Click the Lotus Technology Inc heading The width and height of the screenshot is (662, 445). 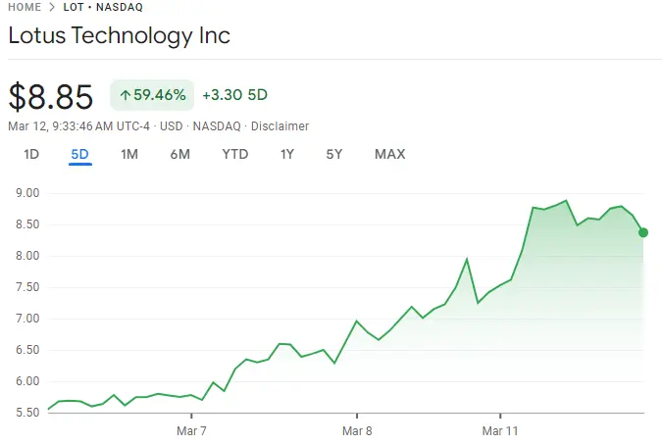(x=119, y=36)
